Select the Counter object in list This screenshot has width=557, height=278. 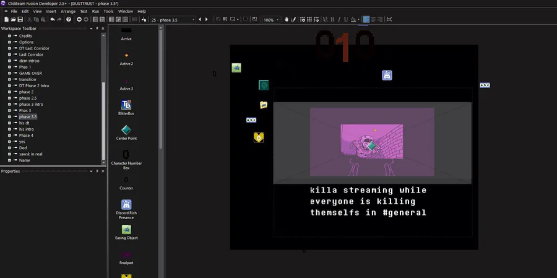126,183
